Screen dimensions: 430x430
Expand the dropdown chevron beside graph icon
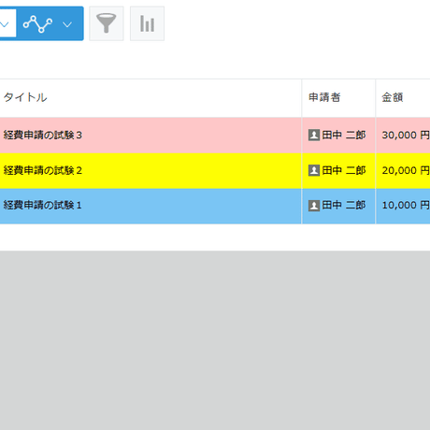67,24
